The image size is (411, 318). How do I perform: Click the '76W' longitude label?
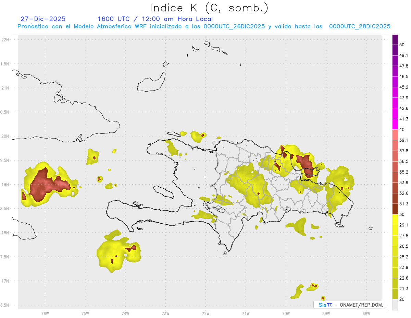[x=45, y=314]
